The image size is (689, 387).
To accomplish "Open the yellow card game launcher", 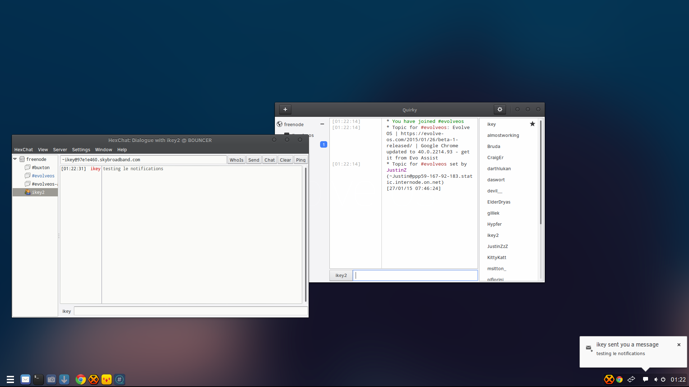I will coord(107,379).
